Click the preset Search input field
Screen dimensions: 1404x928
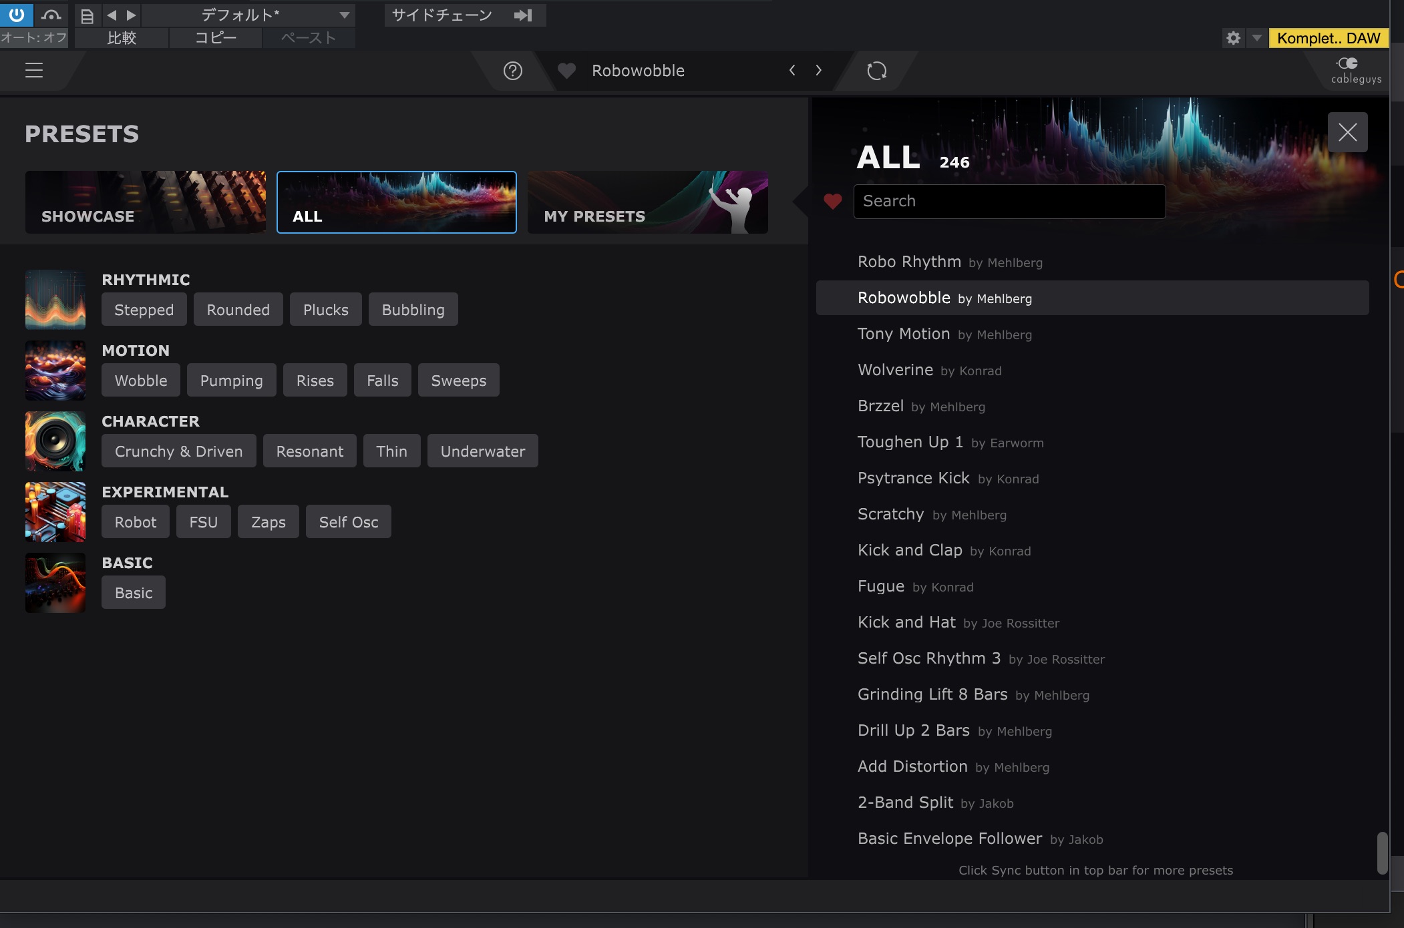click(x=1009, y=201)
